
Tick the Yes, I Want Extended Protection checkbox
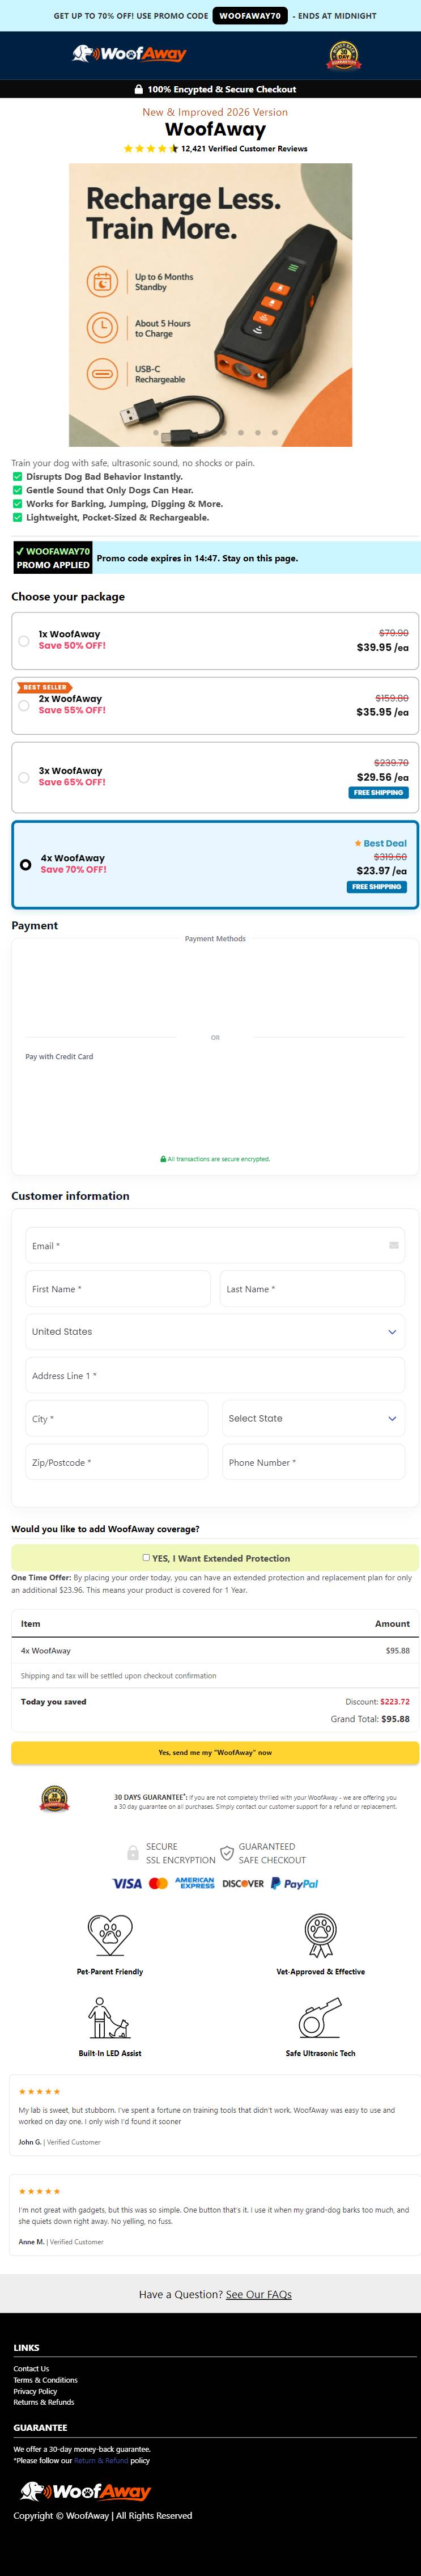pyautogui.click(x=146, y=1557)
